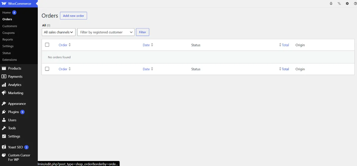Click the Yoast SEO badge showing 3

point(26,147)
